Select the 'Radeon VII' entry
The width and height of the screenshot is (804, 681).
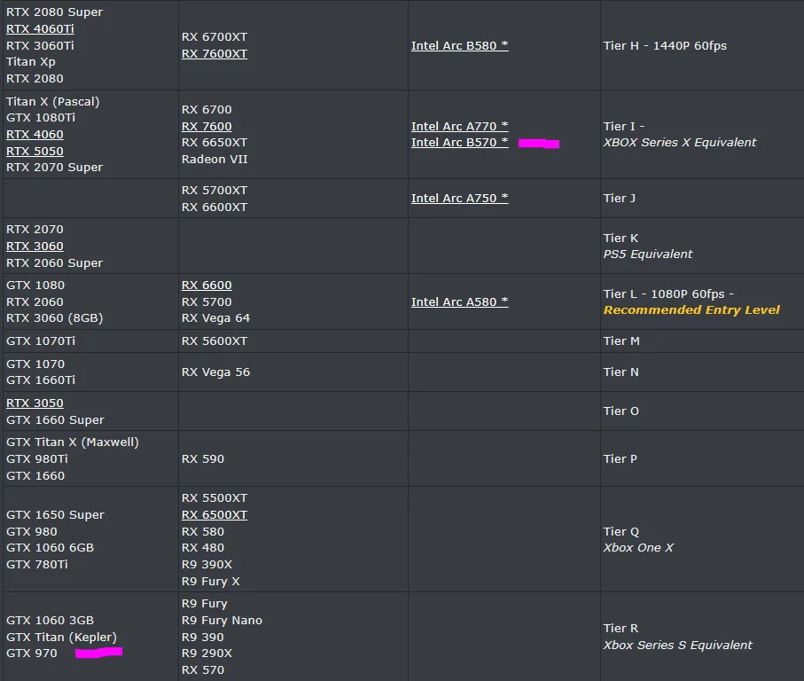[x=215, y=160]
